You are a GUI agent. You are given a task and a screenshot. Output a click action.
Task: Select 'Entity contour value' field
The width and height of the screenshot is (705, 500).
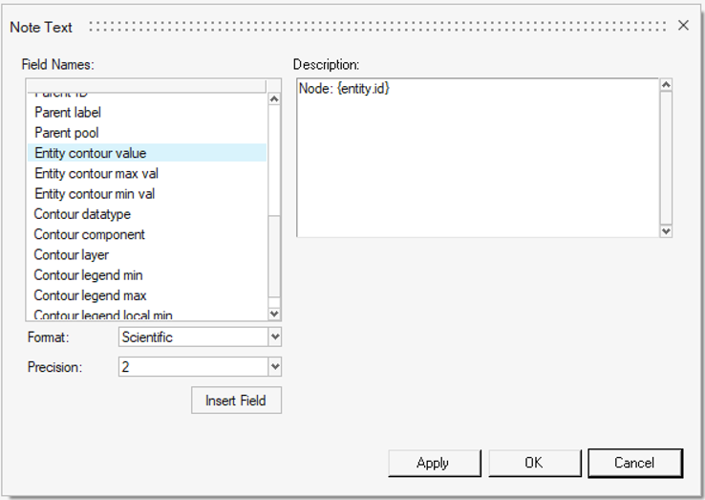(x=91, y=153)
